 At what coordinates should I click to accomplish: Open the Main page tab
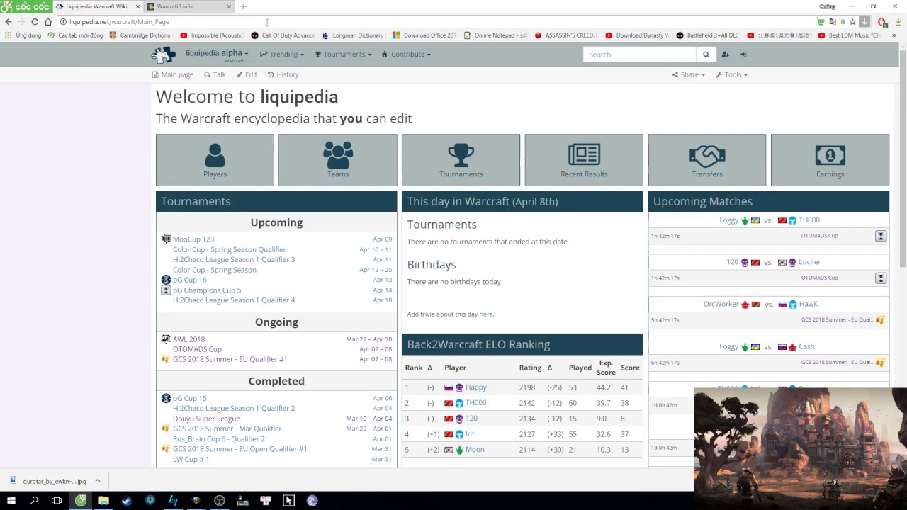tap(173, 74)
